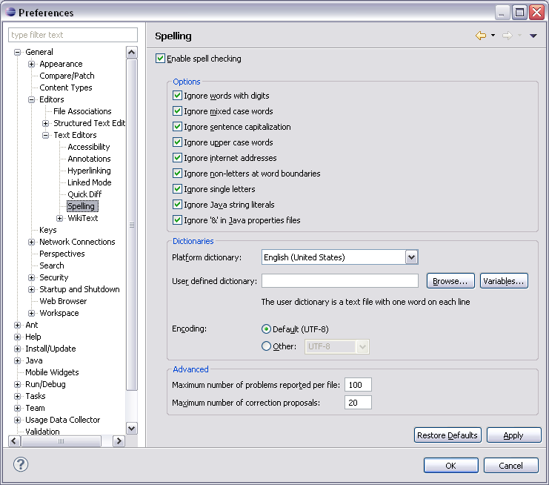The width and height of the screenshot is (549, 485).
Task: Toggle Ignore words with digits
Action: tap(177, 96)
